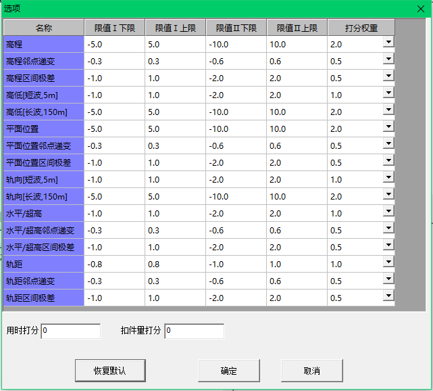
Task: Select the 高低[短波,5m] row name cell
Action: [44, 95]
